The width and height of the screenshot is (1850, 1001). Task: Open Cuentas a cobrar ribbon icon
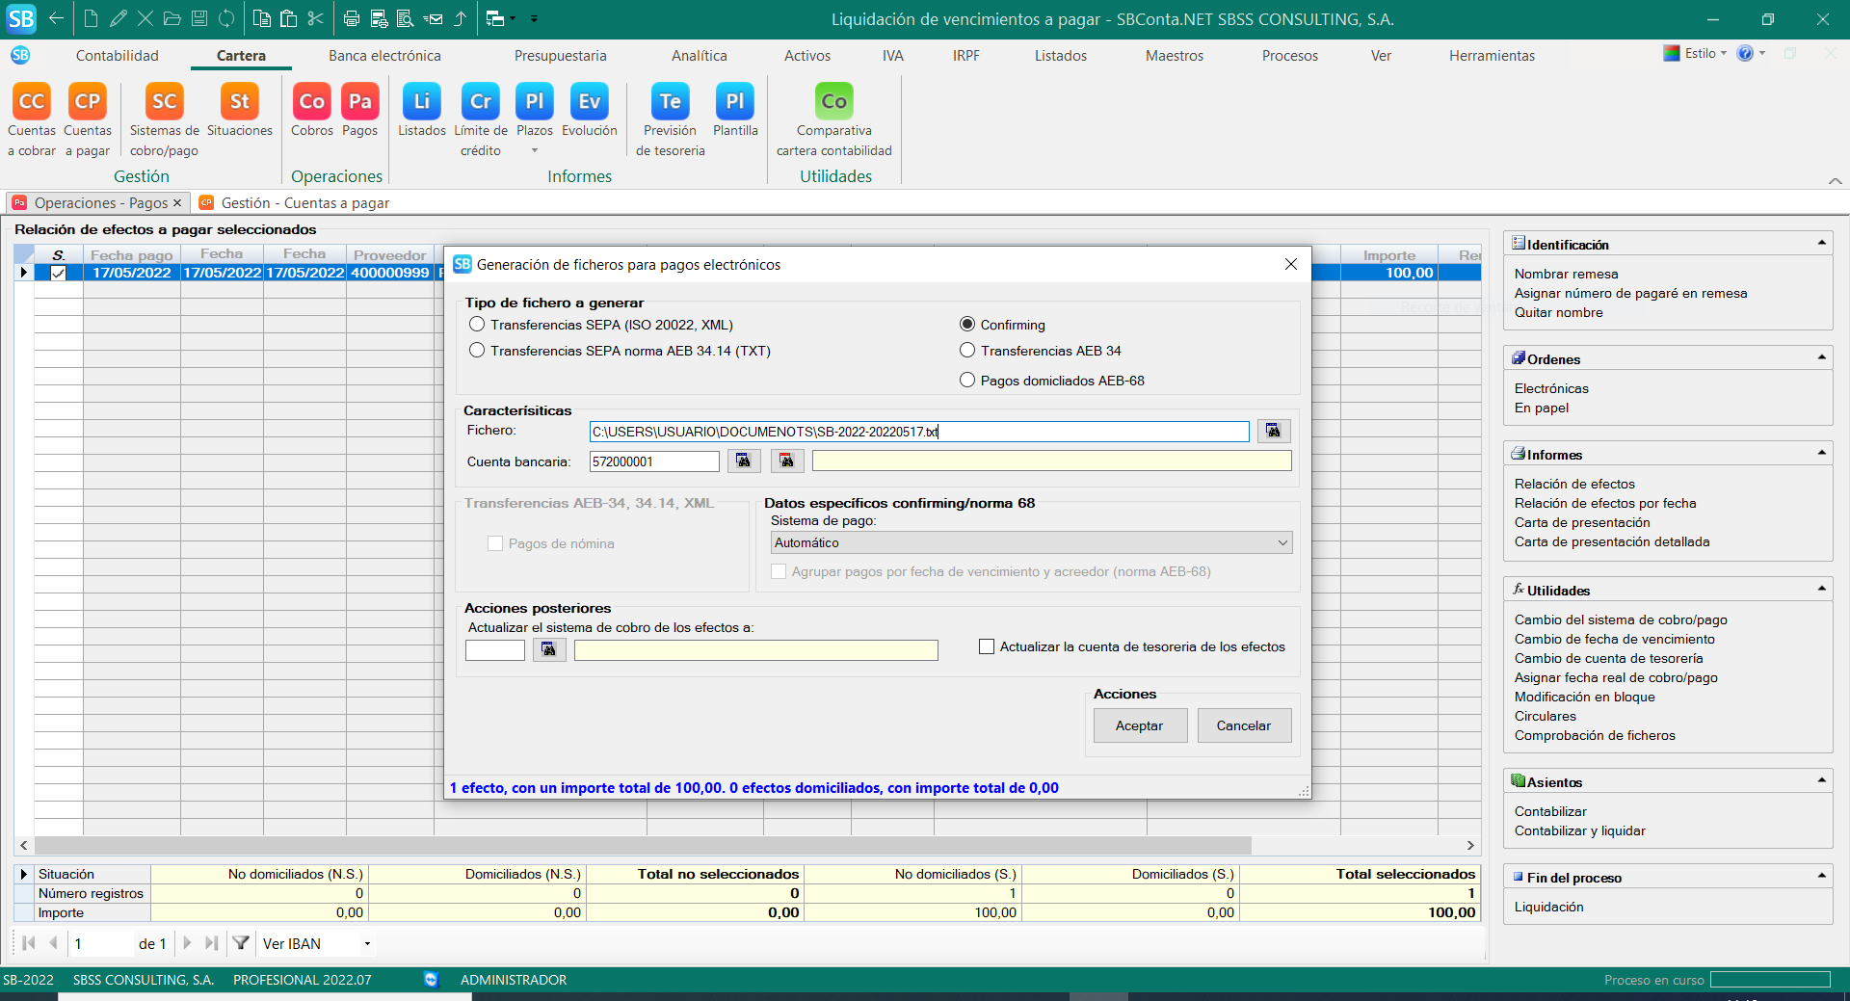pyautogui.click(x=32, y=103)
